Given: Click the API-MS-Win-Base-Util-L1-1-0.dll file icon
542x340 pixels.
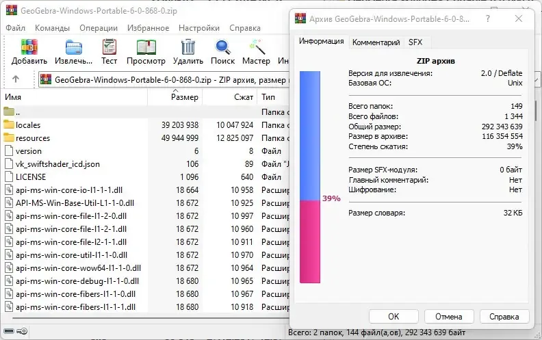Looking at the screenshot, I should (9, 202).
